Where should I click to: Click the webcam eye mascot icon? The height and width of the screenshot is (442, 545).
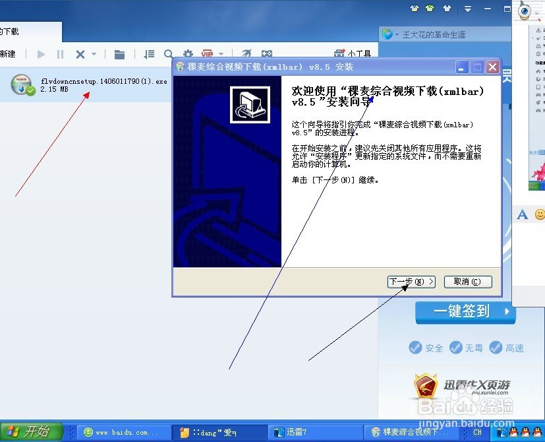(x=525, y=11)
